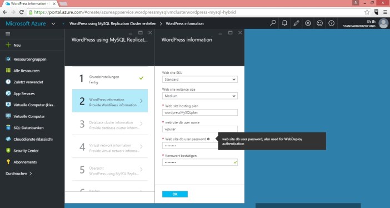
Task: Open Security Center shield item
Action: point(8,151)
